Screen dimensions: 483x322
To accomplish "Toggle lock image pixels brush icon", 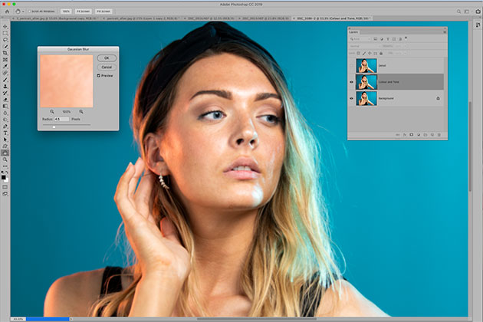I will coord(364,54).
